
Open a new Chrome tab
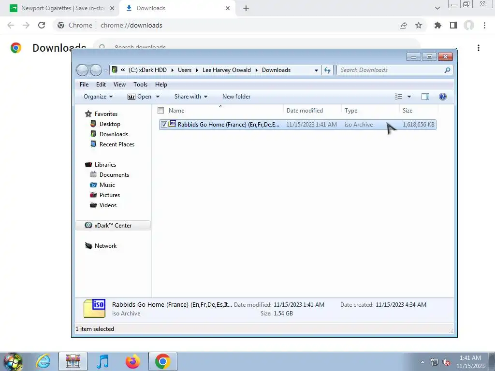(246, 8)
